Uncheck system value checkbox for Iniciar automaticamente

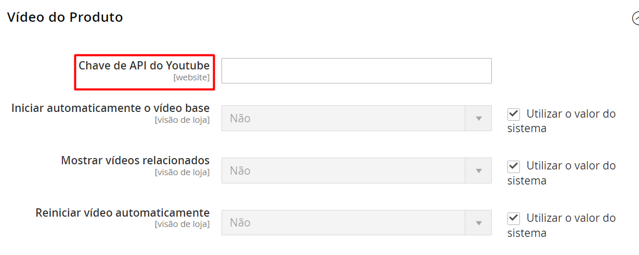pyautogui.click(x=514, y=114)
